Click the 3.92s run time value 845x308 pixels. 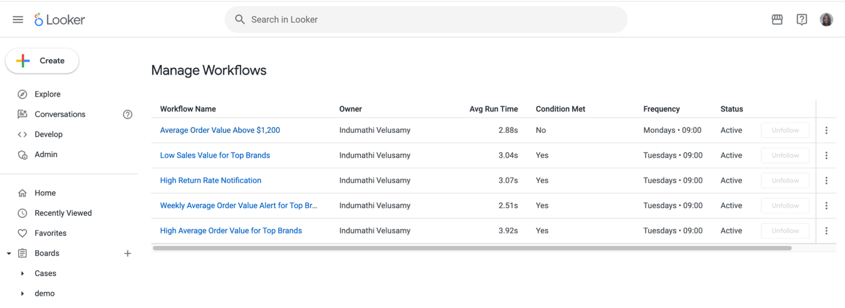[508, 231]
